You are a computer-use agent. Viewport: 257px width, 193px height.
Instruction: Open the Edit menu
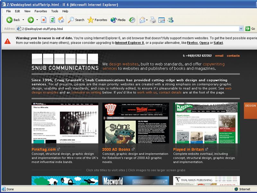pos(17,11)
